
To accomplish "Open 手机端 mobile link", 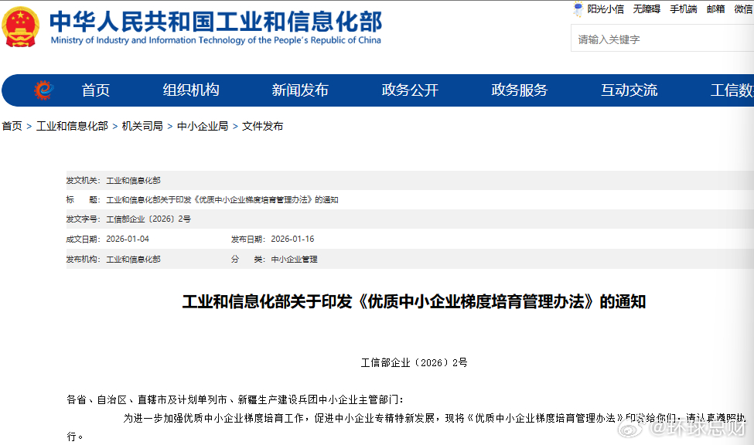I will point(684,9).
